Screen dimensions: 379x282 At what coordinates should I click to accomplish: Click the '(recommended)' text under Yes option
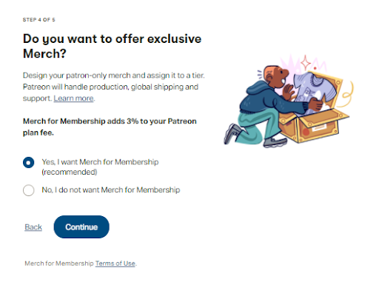click(x=70, y=172)
